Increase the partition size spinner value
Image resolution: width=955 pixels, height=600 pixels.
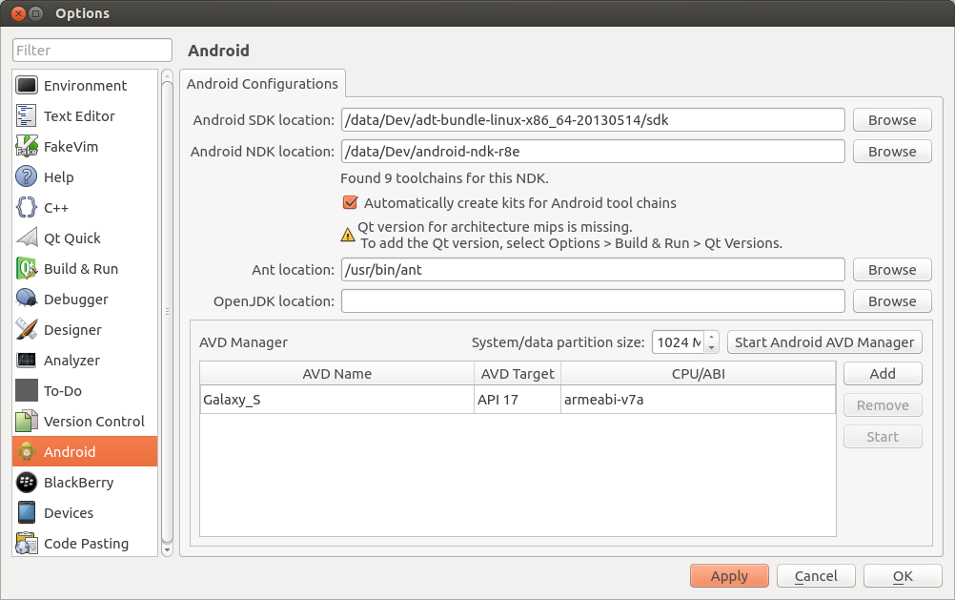coord(712,338)
